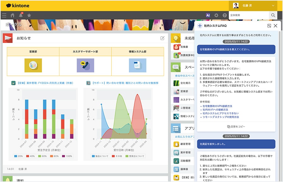
Task: Start new chat with plus icon
Action: (x=200, y=26)
